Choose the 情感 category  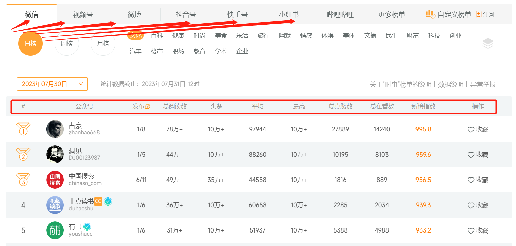point(306,35)
